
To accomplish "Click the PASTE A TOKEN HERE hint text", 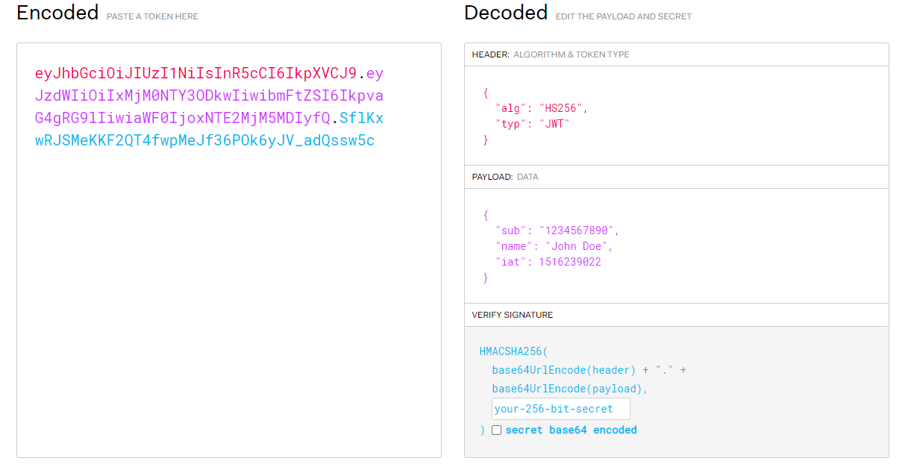I will (x=152, y=16).
